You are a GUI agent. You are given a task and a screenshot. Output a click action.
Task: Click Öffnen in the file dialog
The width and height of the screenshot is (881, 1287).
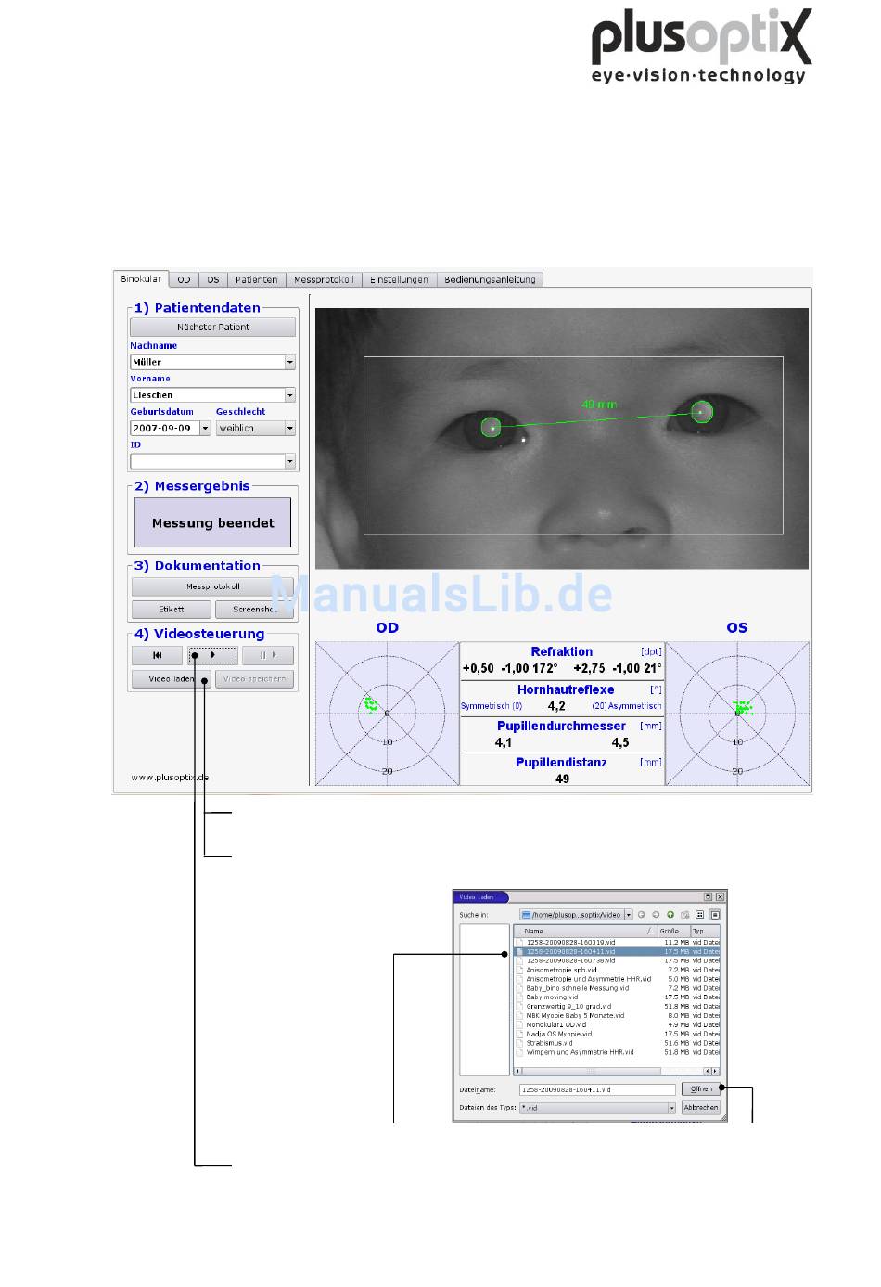(701, 1089)
